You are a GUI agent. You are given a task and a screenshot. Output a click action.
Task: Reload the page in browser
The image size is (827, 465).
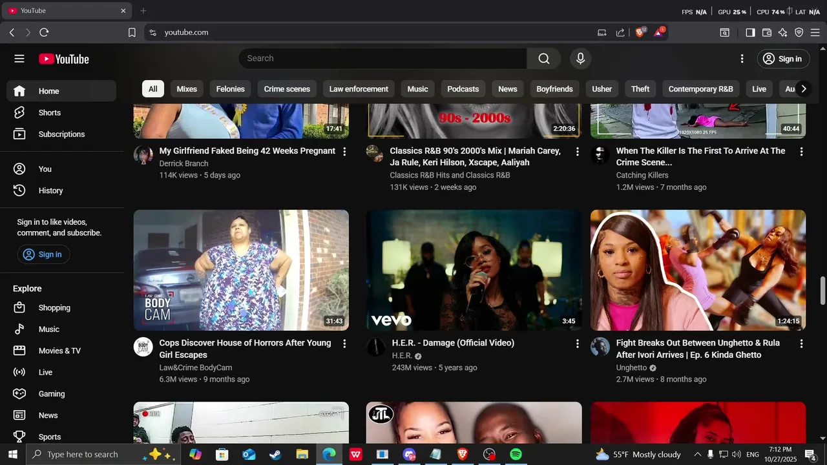click(x=44, y=32)
